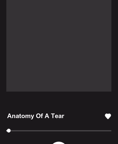The height and width of the screenshot is (144, 118).
Task: Seek to three quarters of the progress track
Action: click(x=85, y=131)
